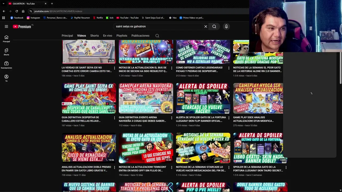This screenshot has width=342, height=192.
Task: Open Suscripciones in the left sidebar
Action: click(x=6, y=65)
